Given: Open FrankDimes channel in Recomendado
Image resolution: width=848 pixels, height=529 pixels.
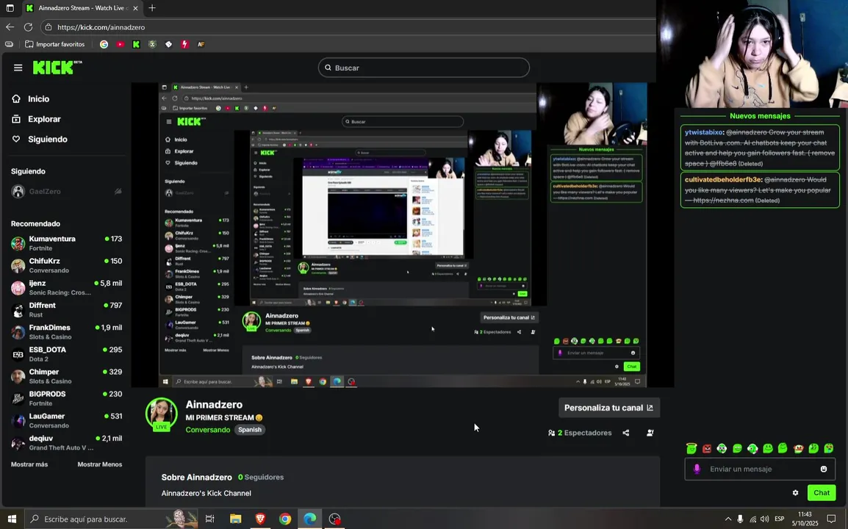Looking at the screenshot, I should (x=66, y=332).
